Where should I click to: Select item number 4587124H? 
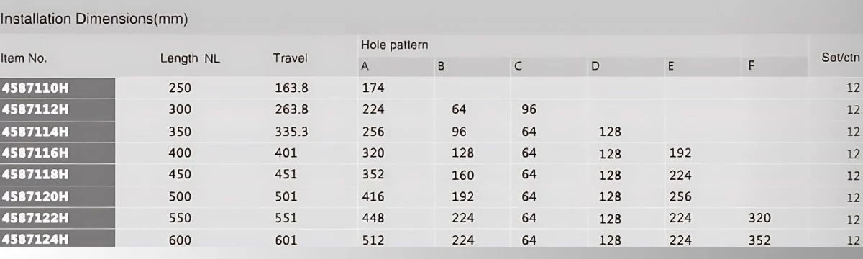point(35,240)
